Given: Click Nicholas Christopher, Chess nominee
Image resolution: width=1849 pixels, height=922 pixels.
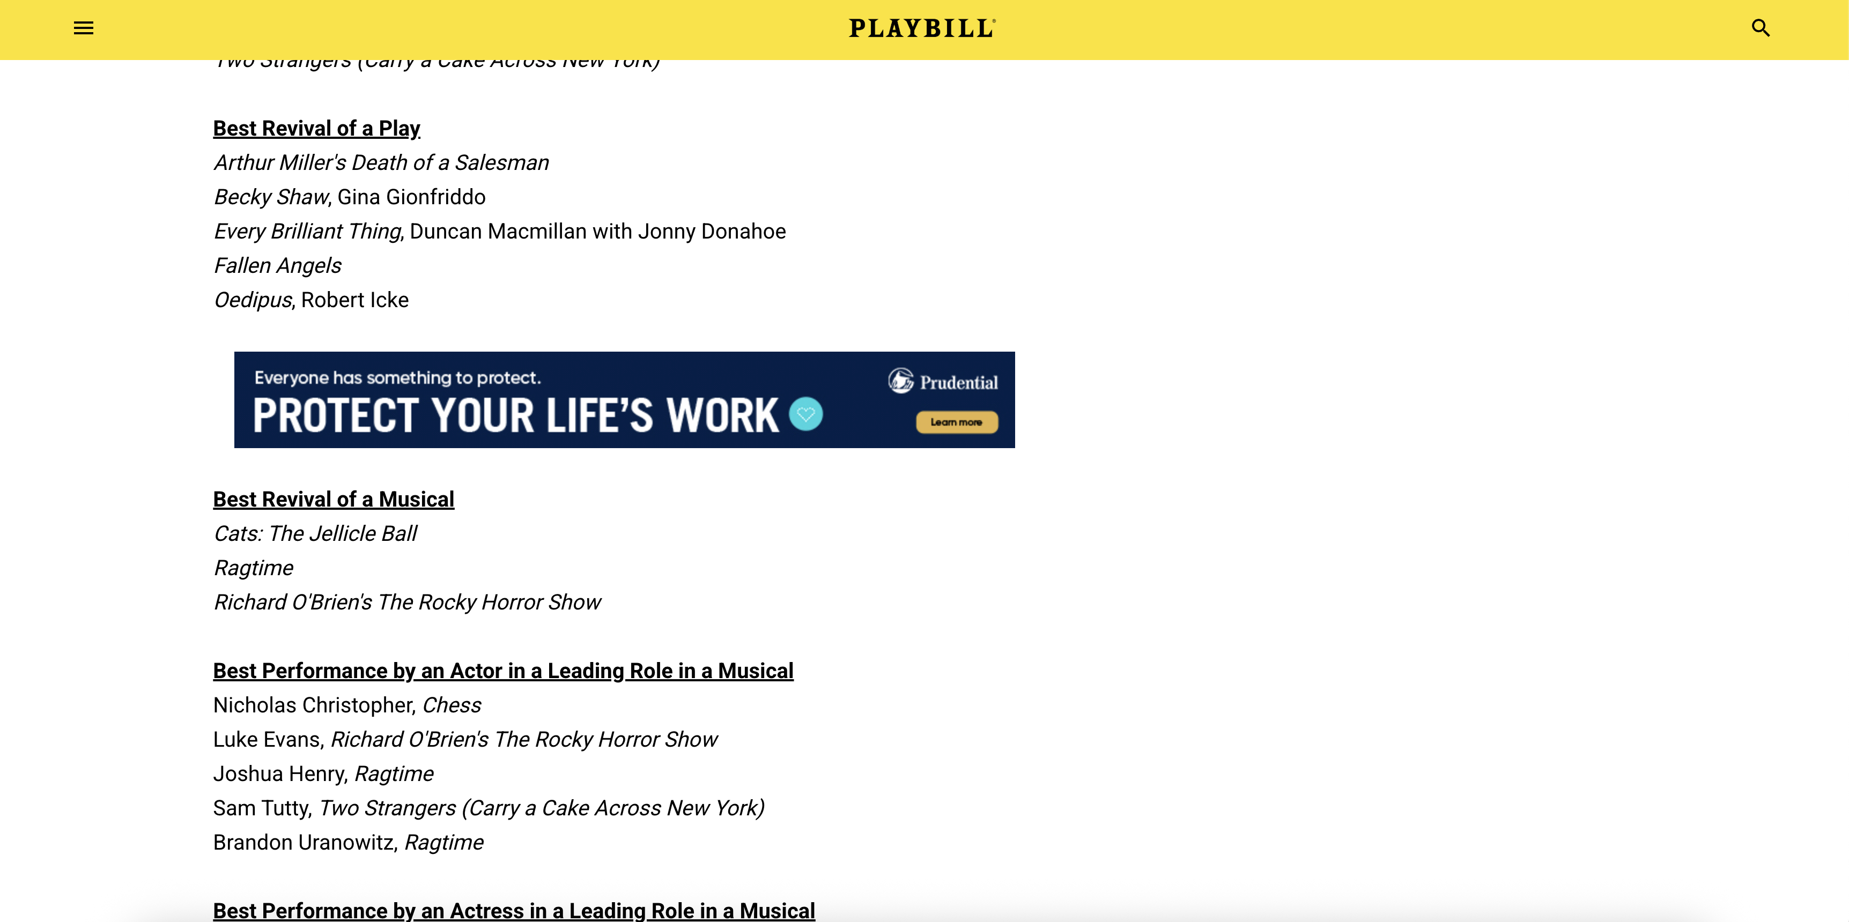Looking at the screenshot, I should [x=346, y=705].
